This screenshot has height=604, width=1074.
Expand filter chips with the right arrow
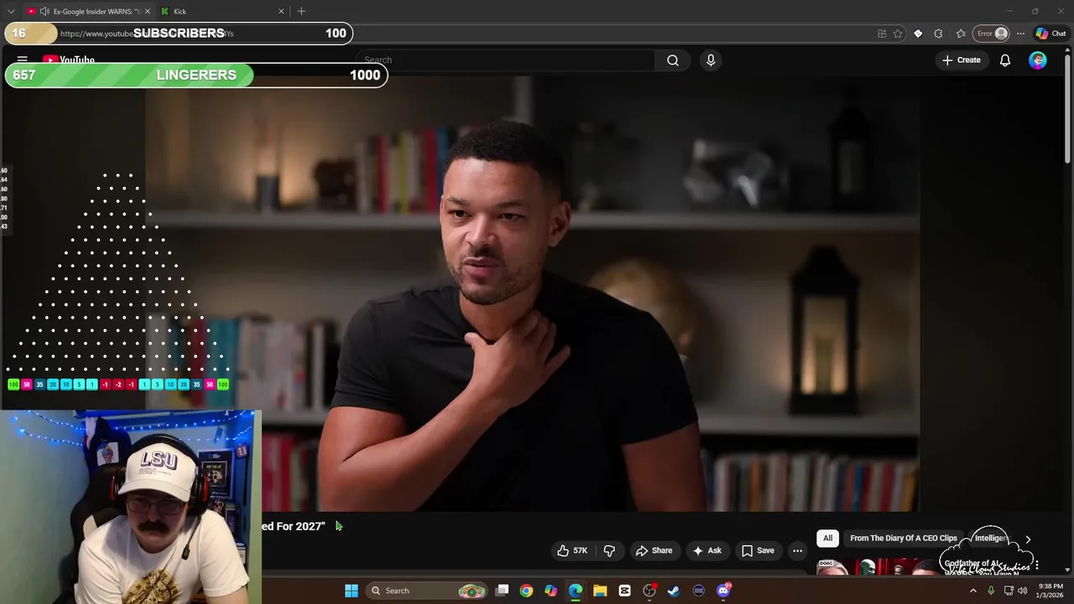(x=1028, y=539)
